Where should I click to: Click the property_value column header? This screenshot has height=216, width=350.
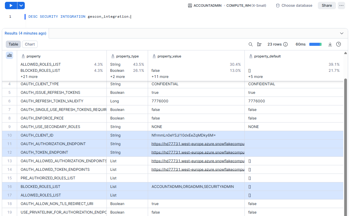click(169, 56)
